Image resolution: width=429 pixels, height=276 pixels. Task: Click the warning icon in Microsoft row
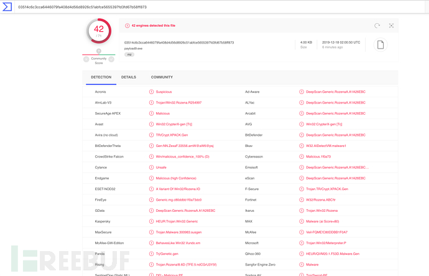pyautogui.click(x=302, y=243)
